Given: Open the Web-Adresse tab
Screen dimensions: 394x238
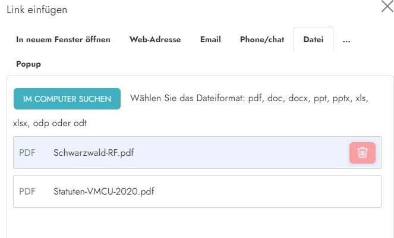Looking at the screenshot, I should coord(155,40).
